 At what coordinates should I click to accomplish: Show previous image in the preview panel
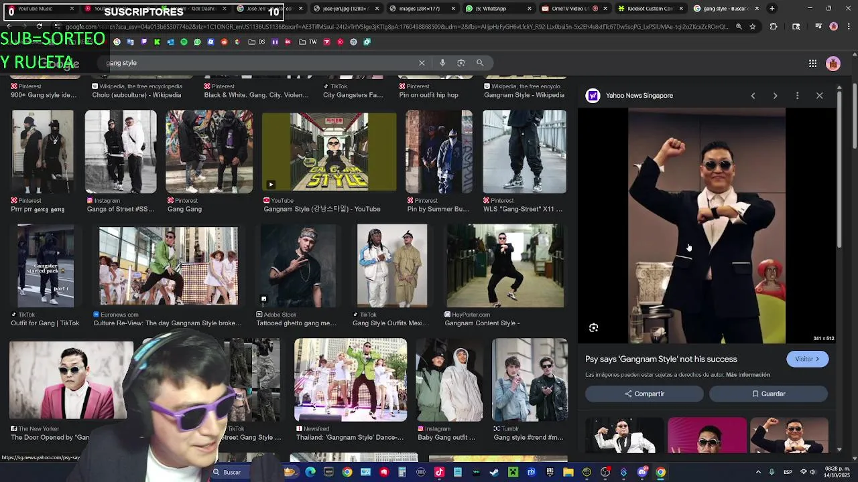click(753, 96)
